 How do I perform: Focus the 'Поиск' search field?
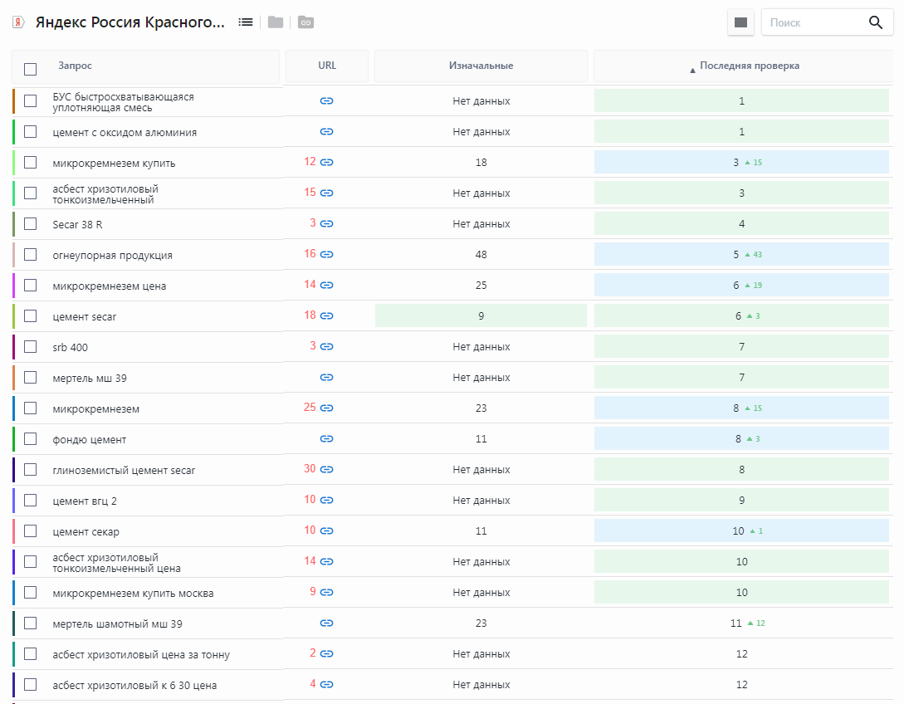tap(814, 23)
